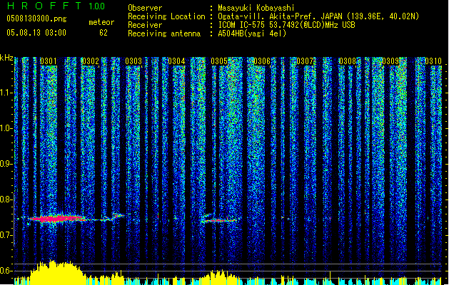Image resolution: width=449 pixels, height=285 pixels.
Task: Click the meteor label
Action: [x=101, y=22]
